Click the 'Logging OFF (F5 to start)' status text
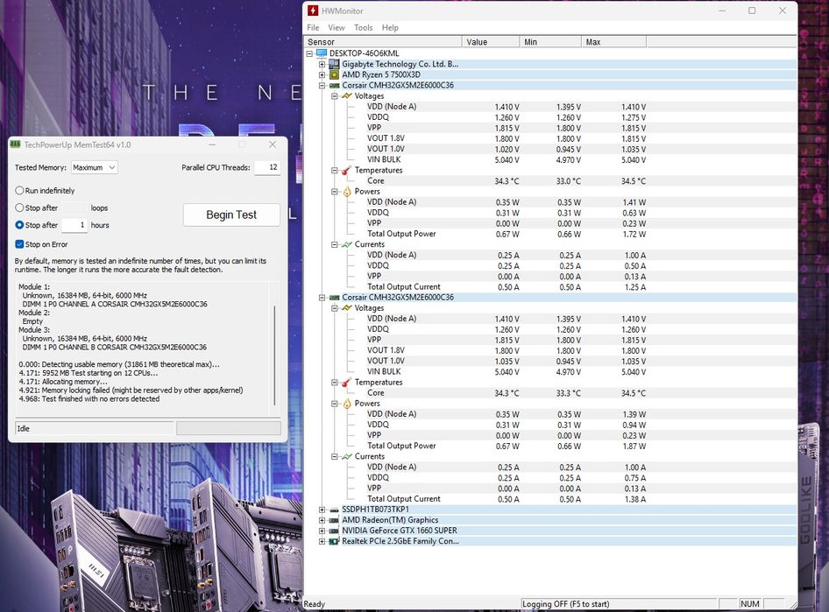This screenshot has height=612, width=829. pos(566,603)
